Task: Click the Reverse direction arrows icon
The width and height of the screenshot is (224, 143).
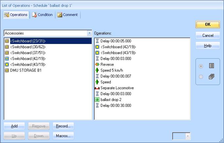Action: tap(97, 64)
